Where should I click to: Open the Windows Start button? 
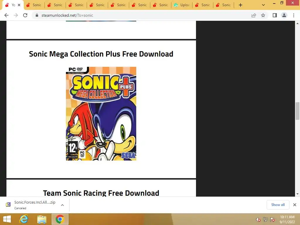(7, 219)
